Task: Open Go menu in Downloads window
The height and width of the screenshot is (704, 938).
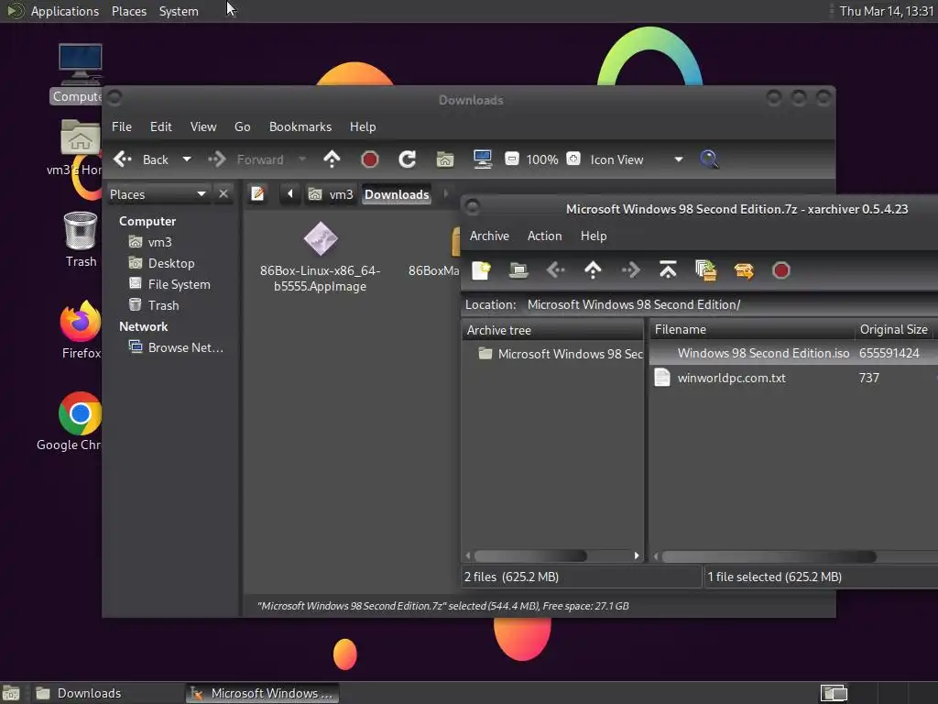Action: pyautogui.click(x=242, y=126)
